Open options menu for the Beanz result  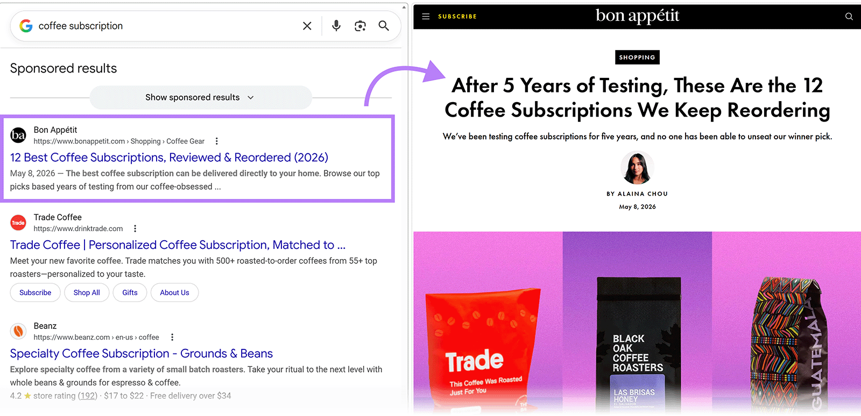(x=172, y=337)
